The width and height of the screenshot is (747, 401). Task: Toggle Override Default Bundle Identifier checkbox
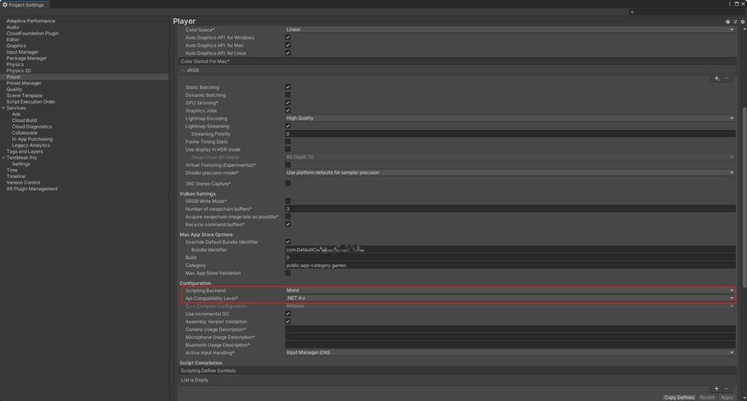[288, 241]
